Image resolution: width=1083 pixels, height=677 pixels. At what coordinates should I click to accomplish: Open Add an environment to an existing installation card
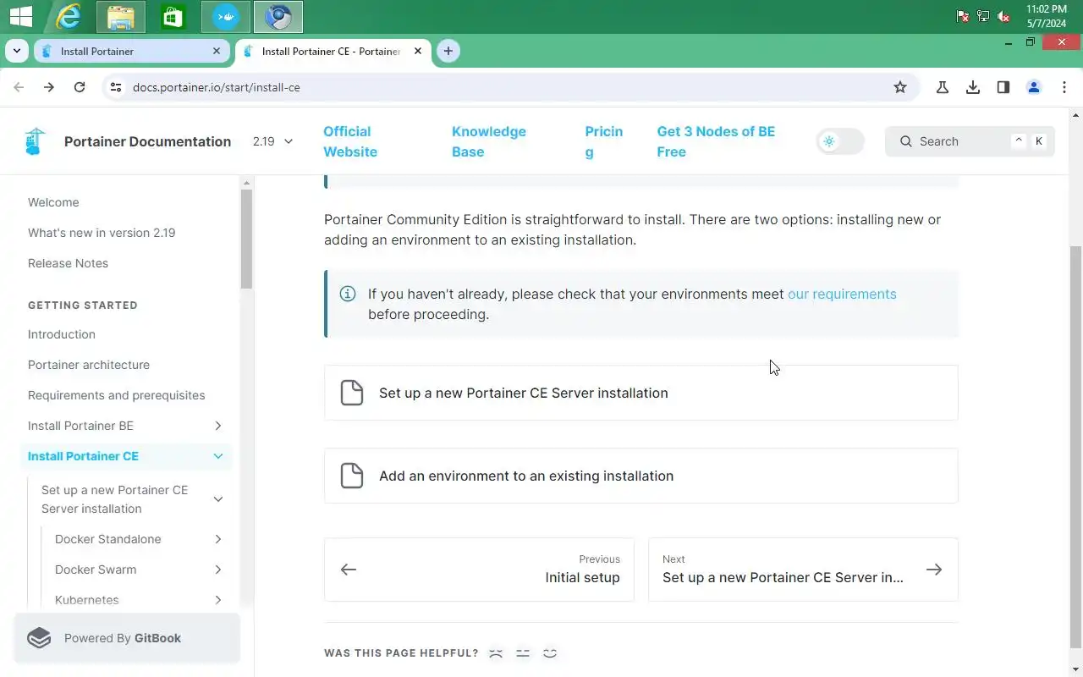pos(640,476)
